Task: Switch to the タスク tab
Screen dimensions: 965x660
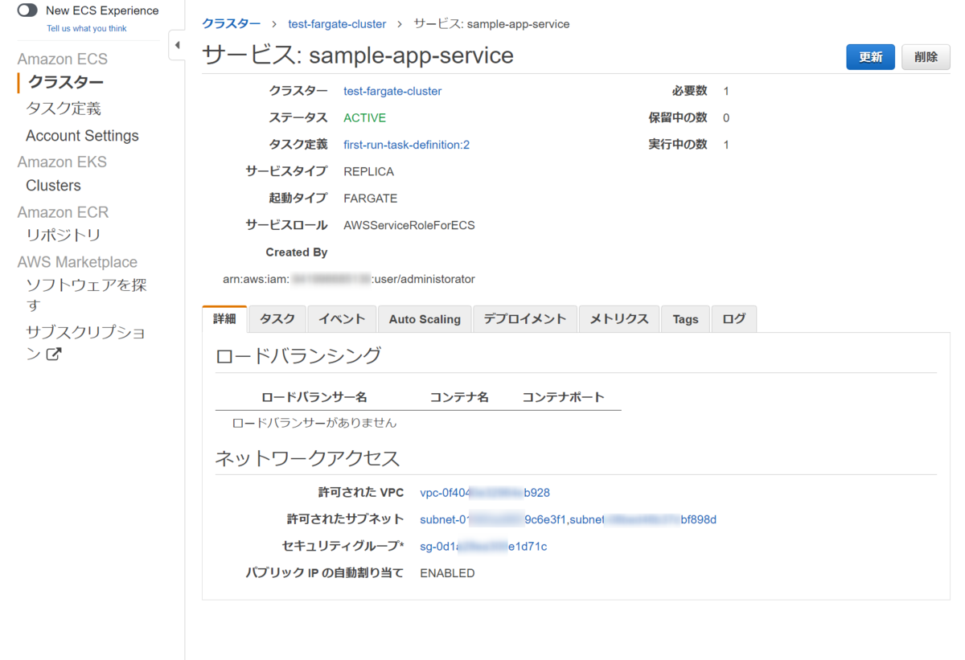Action: (277, 318)
